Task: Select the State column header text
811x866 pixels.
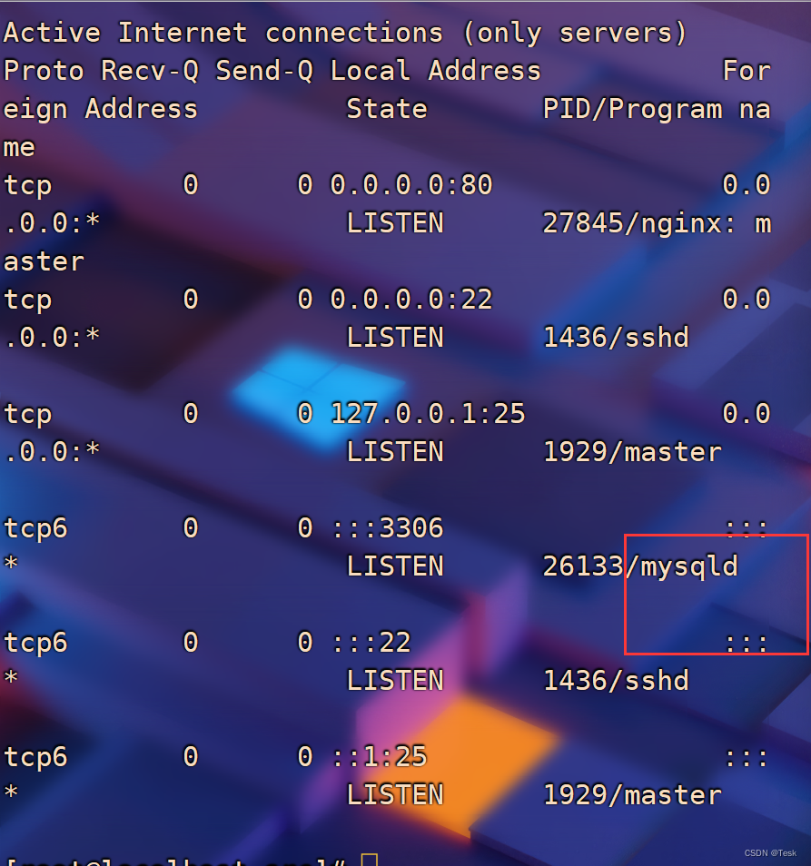Action: coord(386,108)
